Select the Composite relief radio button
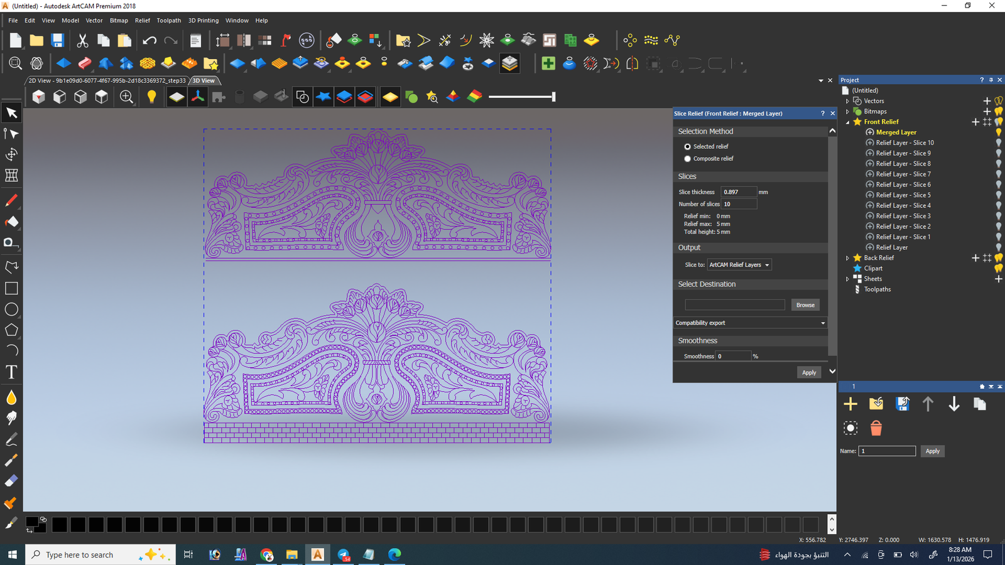This screenshot has height=565, width=1005. point(687,159)
